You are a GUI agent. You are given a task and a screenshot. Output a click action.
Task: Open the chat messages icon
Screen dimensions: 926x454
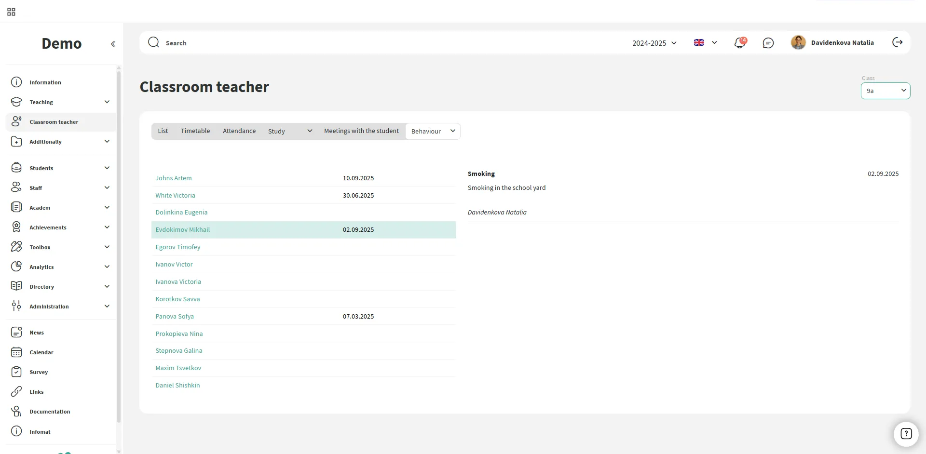click(x=768, y=43)
